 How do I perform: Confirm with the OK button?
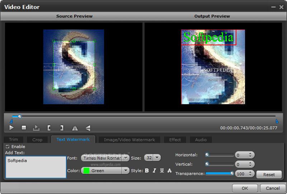245,188
